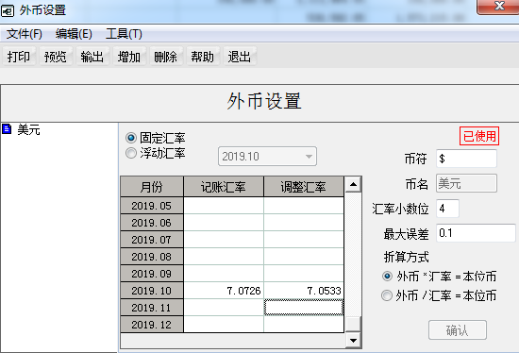This screenshot has height=353, width=519.
Task: Click the 2019.09 记账汇率 cell
Action: pyautogui.click(x=224, y=274)
